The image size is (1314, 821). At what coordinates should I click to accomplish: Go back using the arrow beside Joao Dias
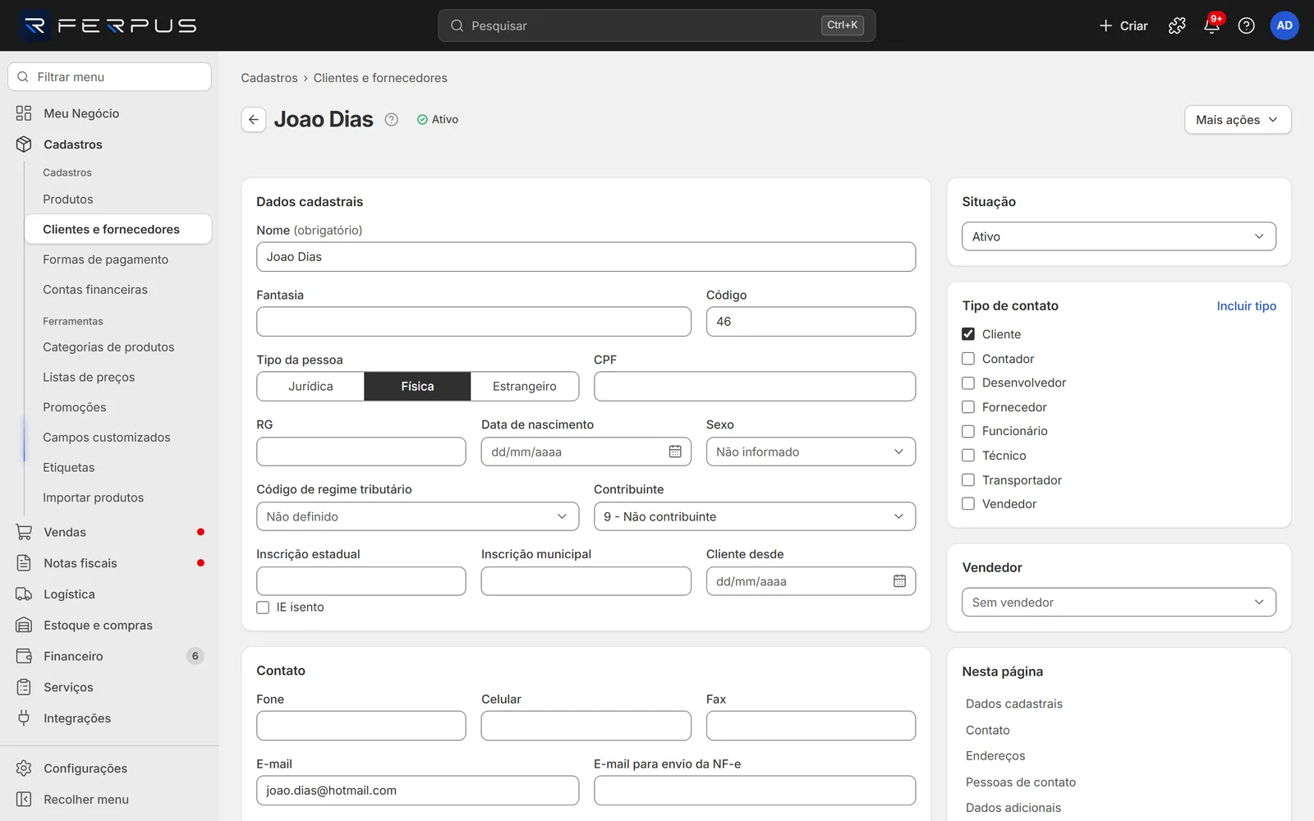pos(254,119)
